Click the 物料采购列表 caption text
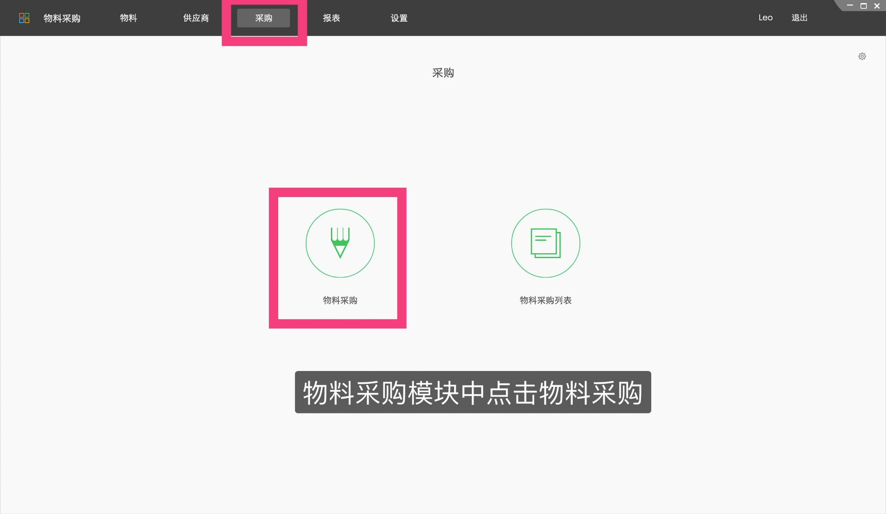The width and height of the screenshot is (886, 514). (545, 301)
